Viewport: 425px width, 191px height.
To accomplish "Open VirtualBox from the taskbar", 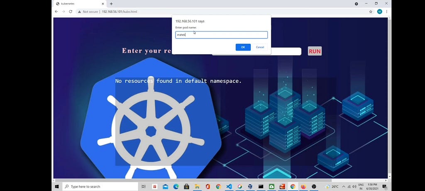I will 250,186.
